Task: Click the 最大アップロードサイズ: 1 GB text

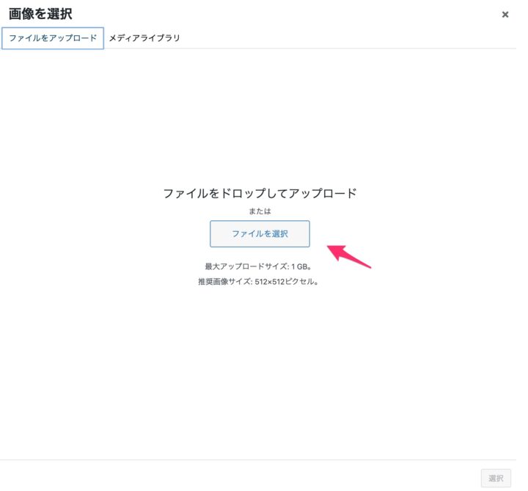Action: point(258,266)
